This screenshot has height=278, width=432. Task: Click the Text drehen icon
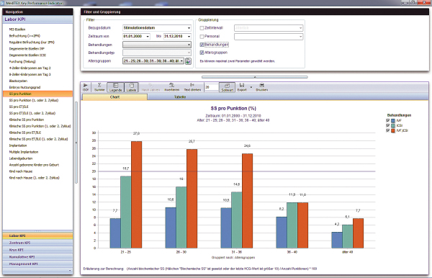[192, 87]
